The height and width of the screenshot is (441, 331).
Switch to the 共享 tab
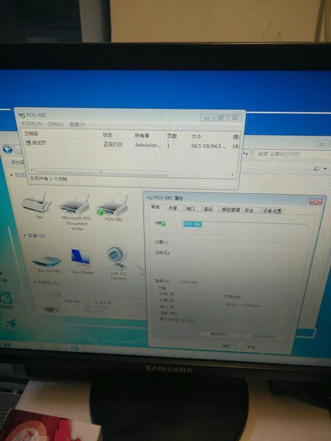(173, 209)
